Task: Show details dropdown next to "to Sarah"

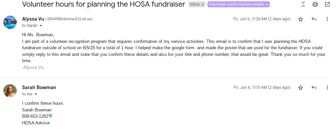Action: click(x=41, y=26)
